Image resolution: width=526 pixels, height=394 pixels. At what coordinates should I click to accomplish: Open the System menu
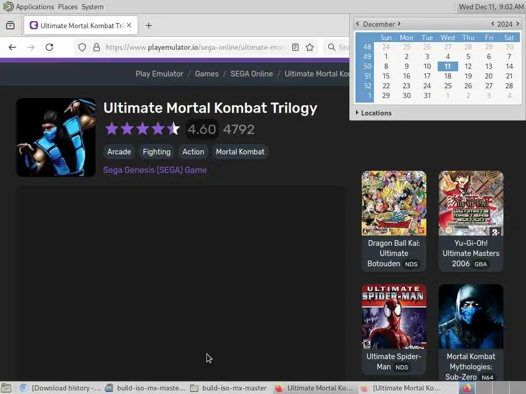(x=92, y=7)
